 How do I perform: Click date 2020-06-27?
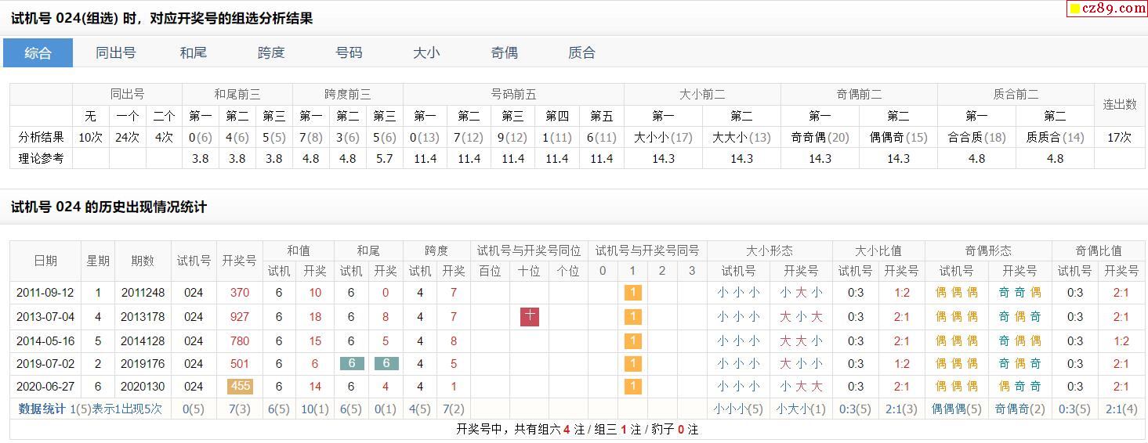45,387
